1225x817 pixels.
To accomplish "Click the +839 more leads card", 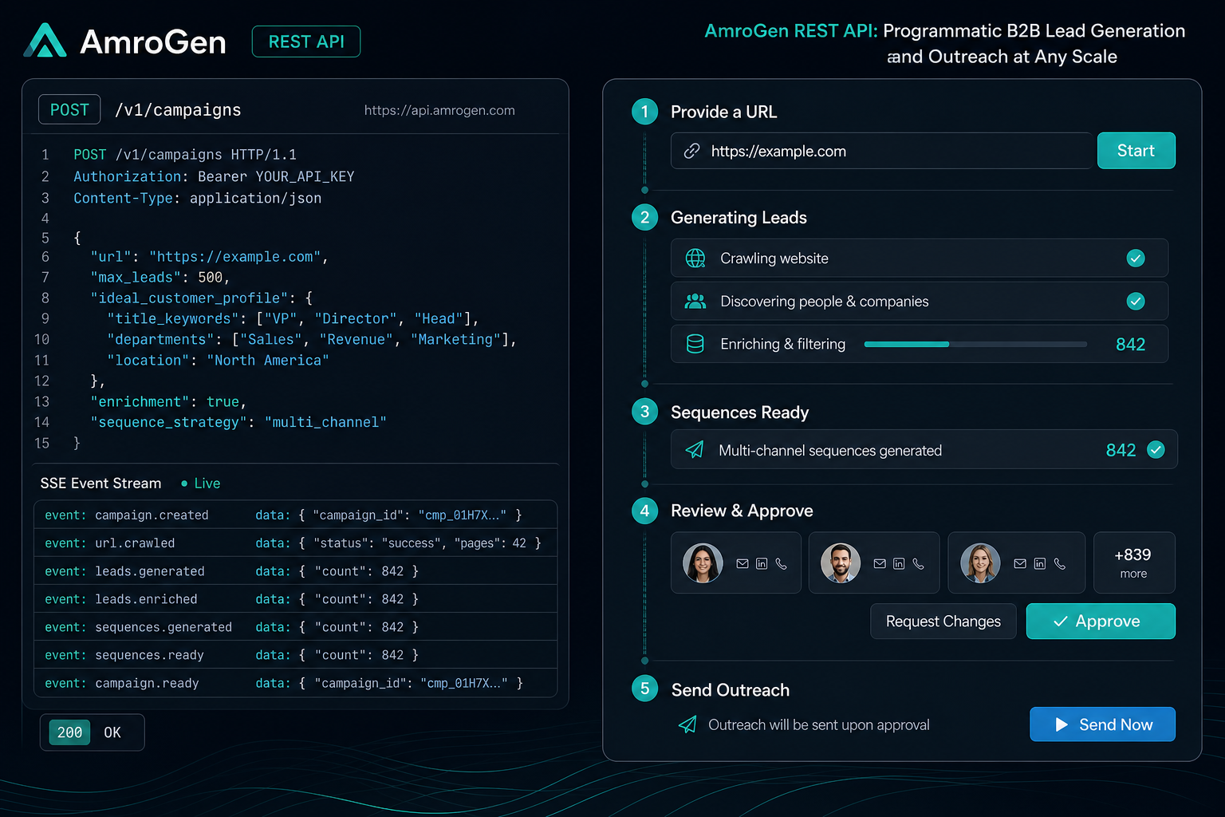I will [1134, 562].
